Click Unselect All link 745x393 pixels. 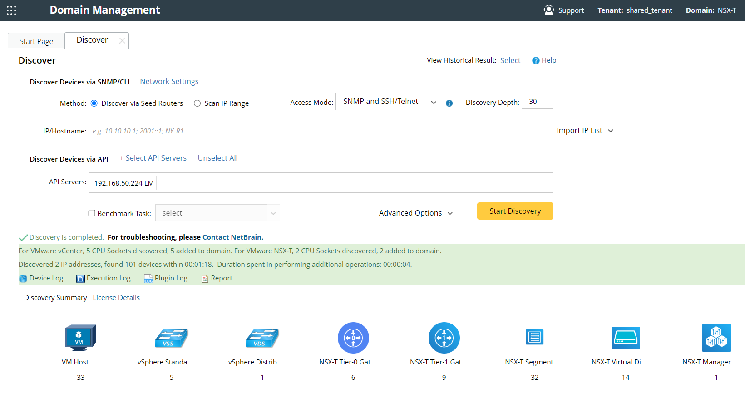pyautogui.click(x=217, y=158)
